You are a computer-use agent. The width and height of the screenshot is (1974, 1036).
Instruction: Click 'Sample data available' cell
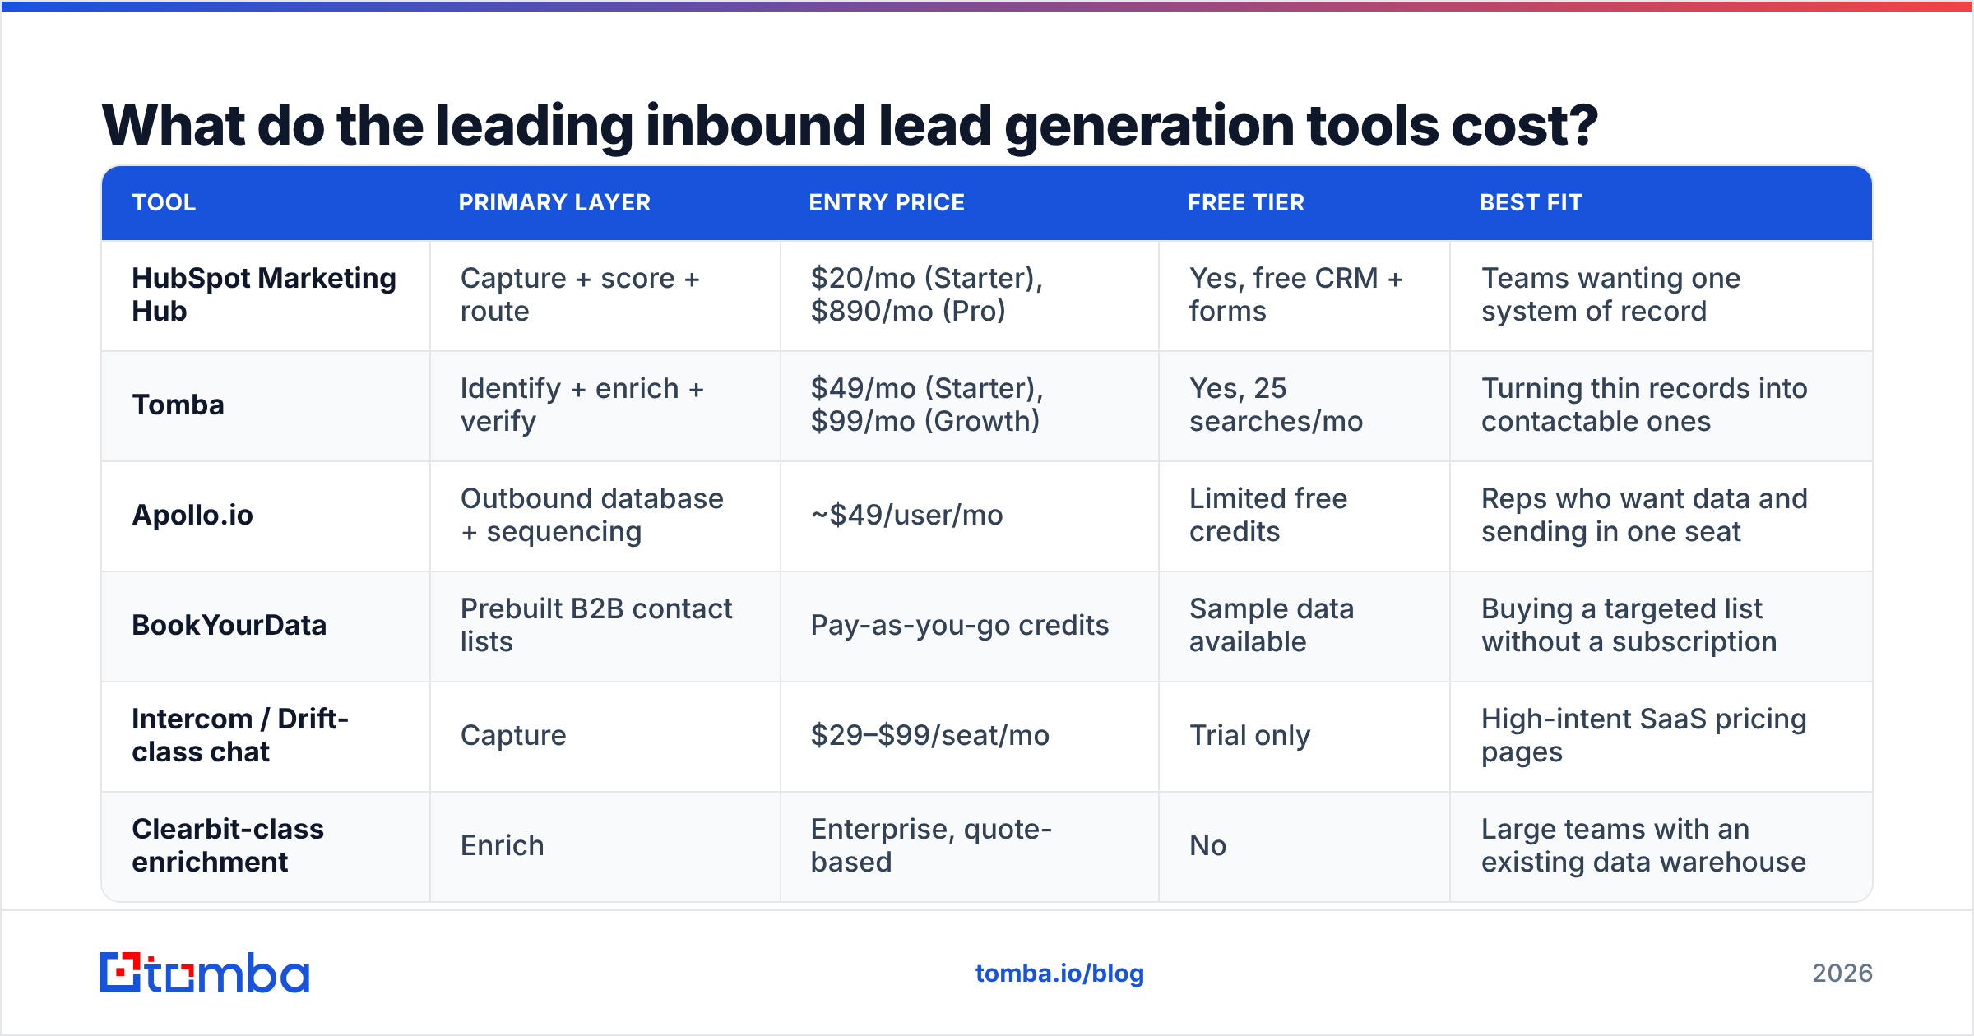(x=1304, y=626)
